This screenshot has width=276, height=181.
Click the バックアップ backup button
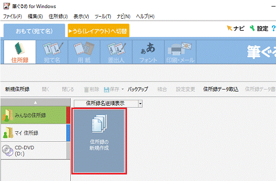138,89
